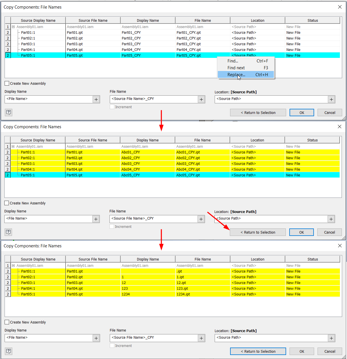
Task: Toggle the Increment checkbox in middle dialog
Action: [x=112, y=226]
